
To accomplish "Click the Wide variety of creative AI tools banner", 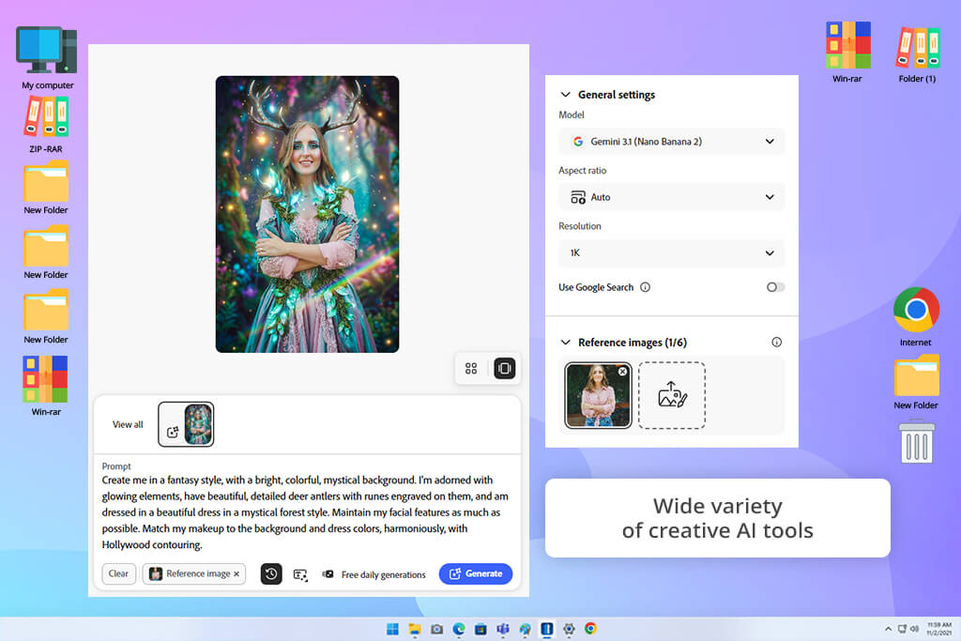I will (717, 518).
